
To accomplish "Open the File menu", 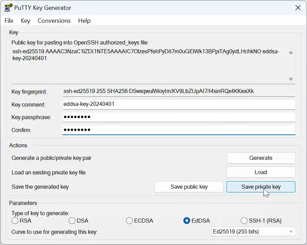I will pyautogui.click(x=8, y=21).
